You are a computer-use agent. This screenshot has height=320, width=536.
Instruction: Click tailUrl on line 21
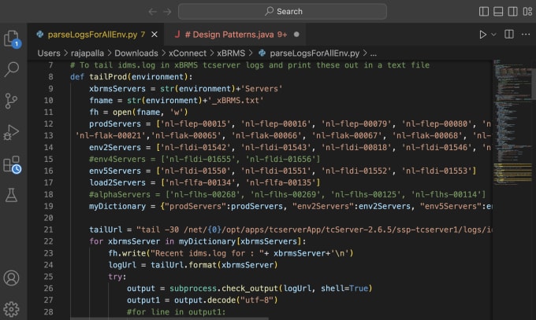[x=106, y=230]
